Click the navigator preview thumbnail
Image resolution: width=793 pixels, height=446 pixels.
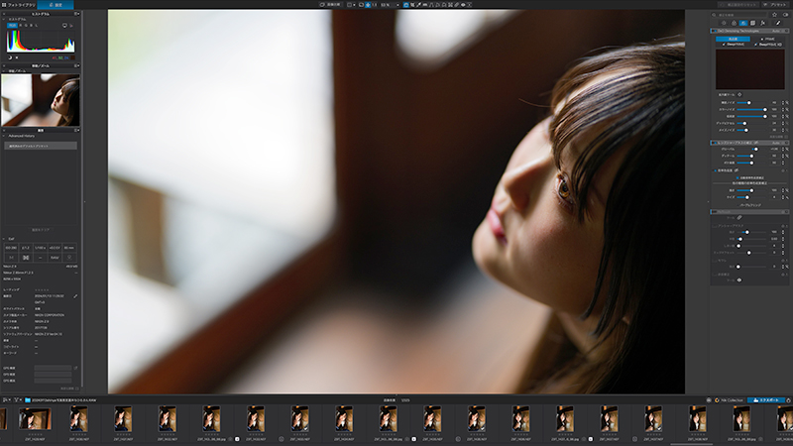[x=41, y=100]
